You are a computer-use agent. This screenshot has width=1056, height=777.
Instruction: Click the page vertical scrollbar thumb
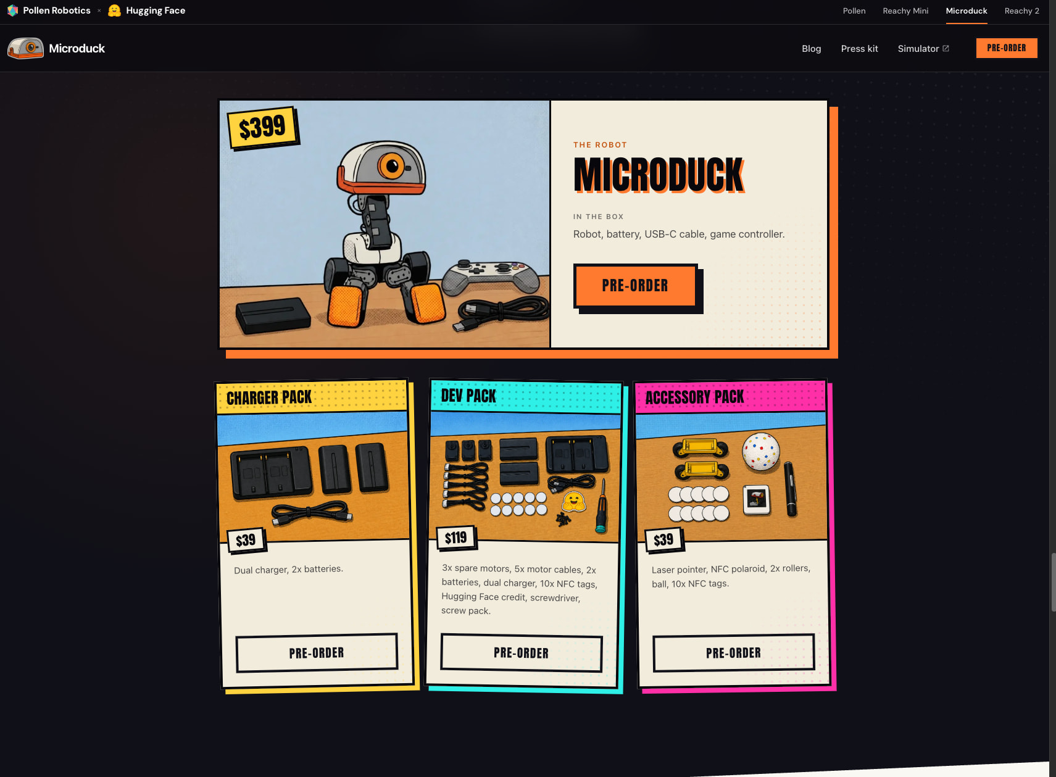[1053, 582]
